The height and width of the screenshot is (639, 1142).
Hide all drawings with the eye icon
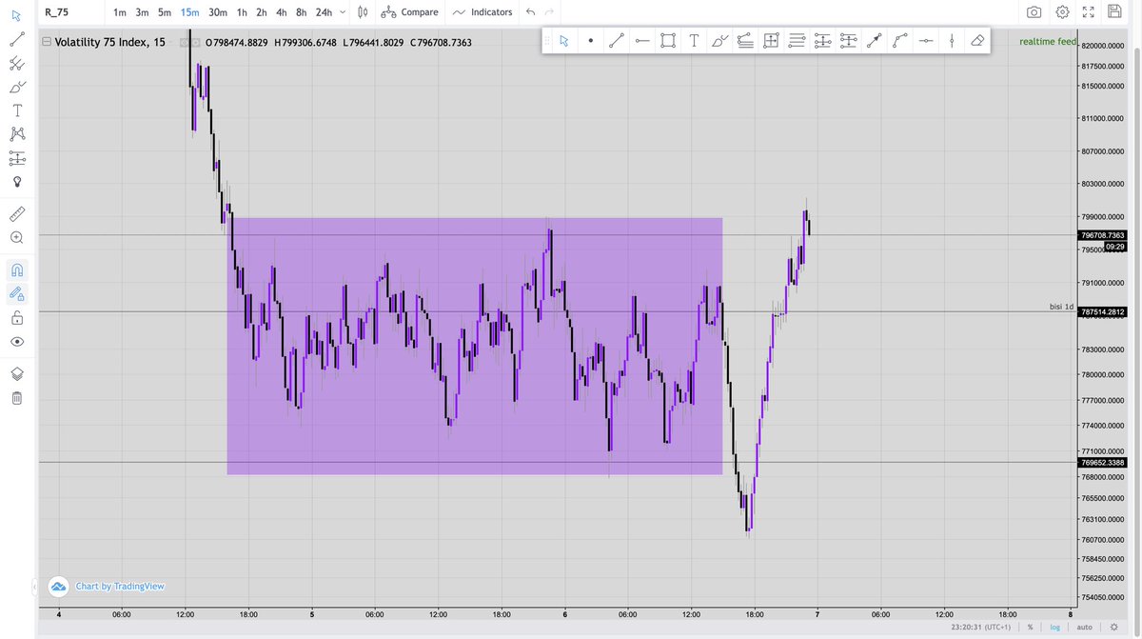pyautogui.click(x=16, y=341)
